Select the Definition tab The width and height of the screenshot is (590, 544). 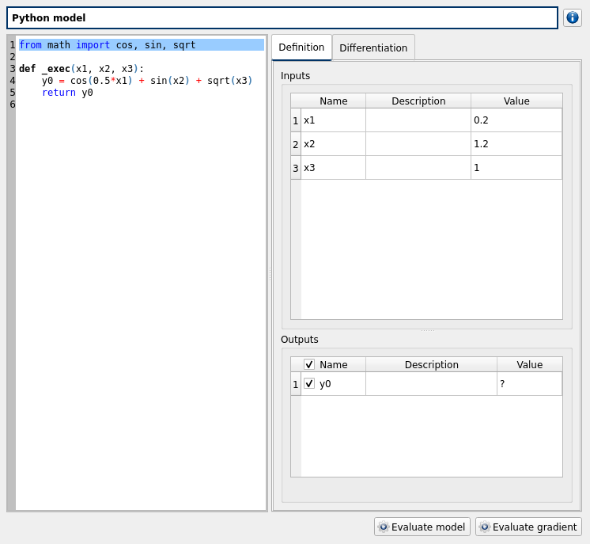click(x=301, y=48)
